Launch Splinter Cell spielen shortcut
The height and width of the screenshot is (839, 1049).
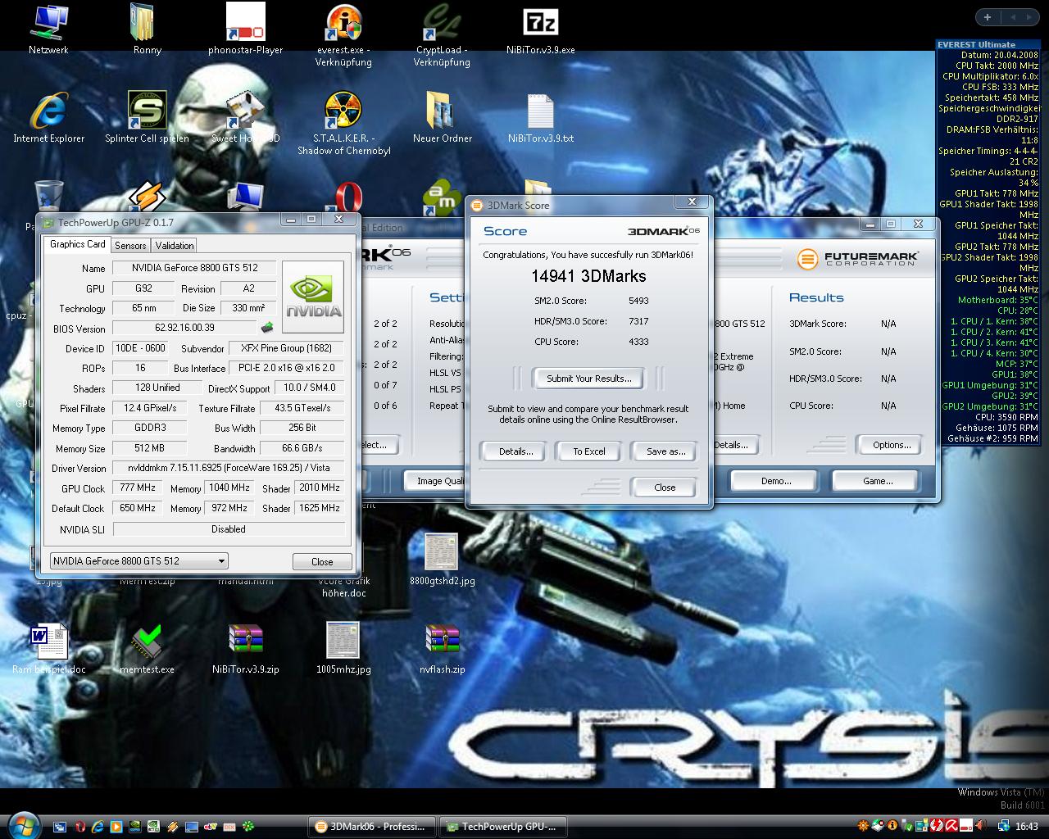click(147, 117)
